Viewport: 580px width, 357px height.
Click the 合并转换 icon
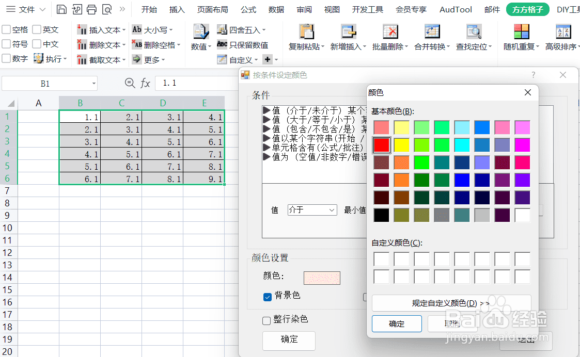(x=432, y=31)
